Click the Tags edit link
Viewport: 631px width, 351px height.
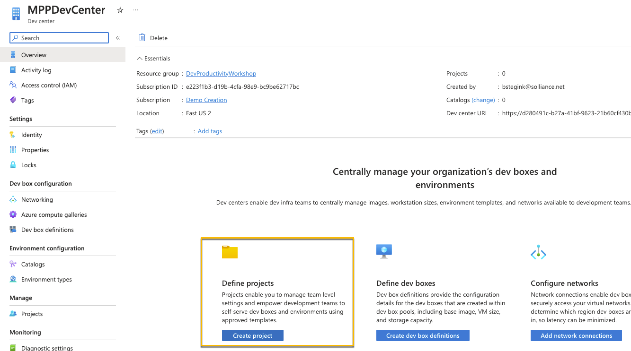pyautogui.click(x=157, y=131)
